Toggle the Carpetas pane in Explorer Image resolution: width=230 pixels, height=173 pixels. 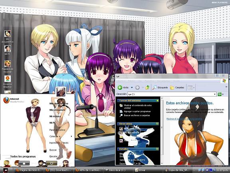[177, 88]
